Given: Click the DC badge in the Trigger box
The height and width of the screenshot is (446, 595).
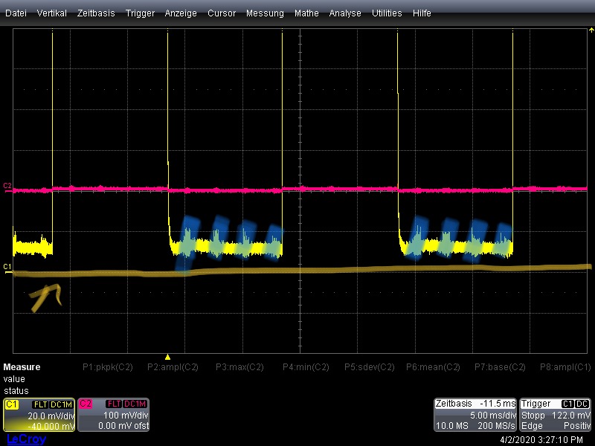Looking at the screenshot, I should [582, 404].
